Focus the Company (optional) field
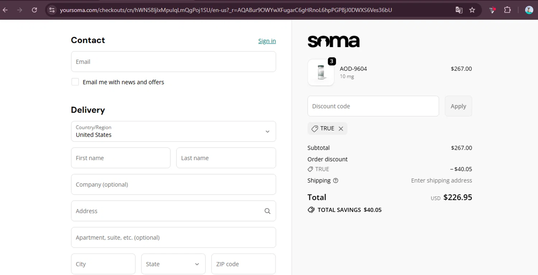538x275 pixels. click(x=174, y=185)
